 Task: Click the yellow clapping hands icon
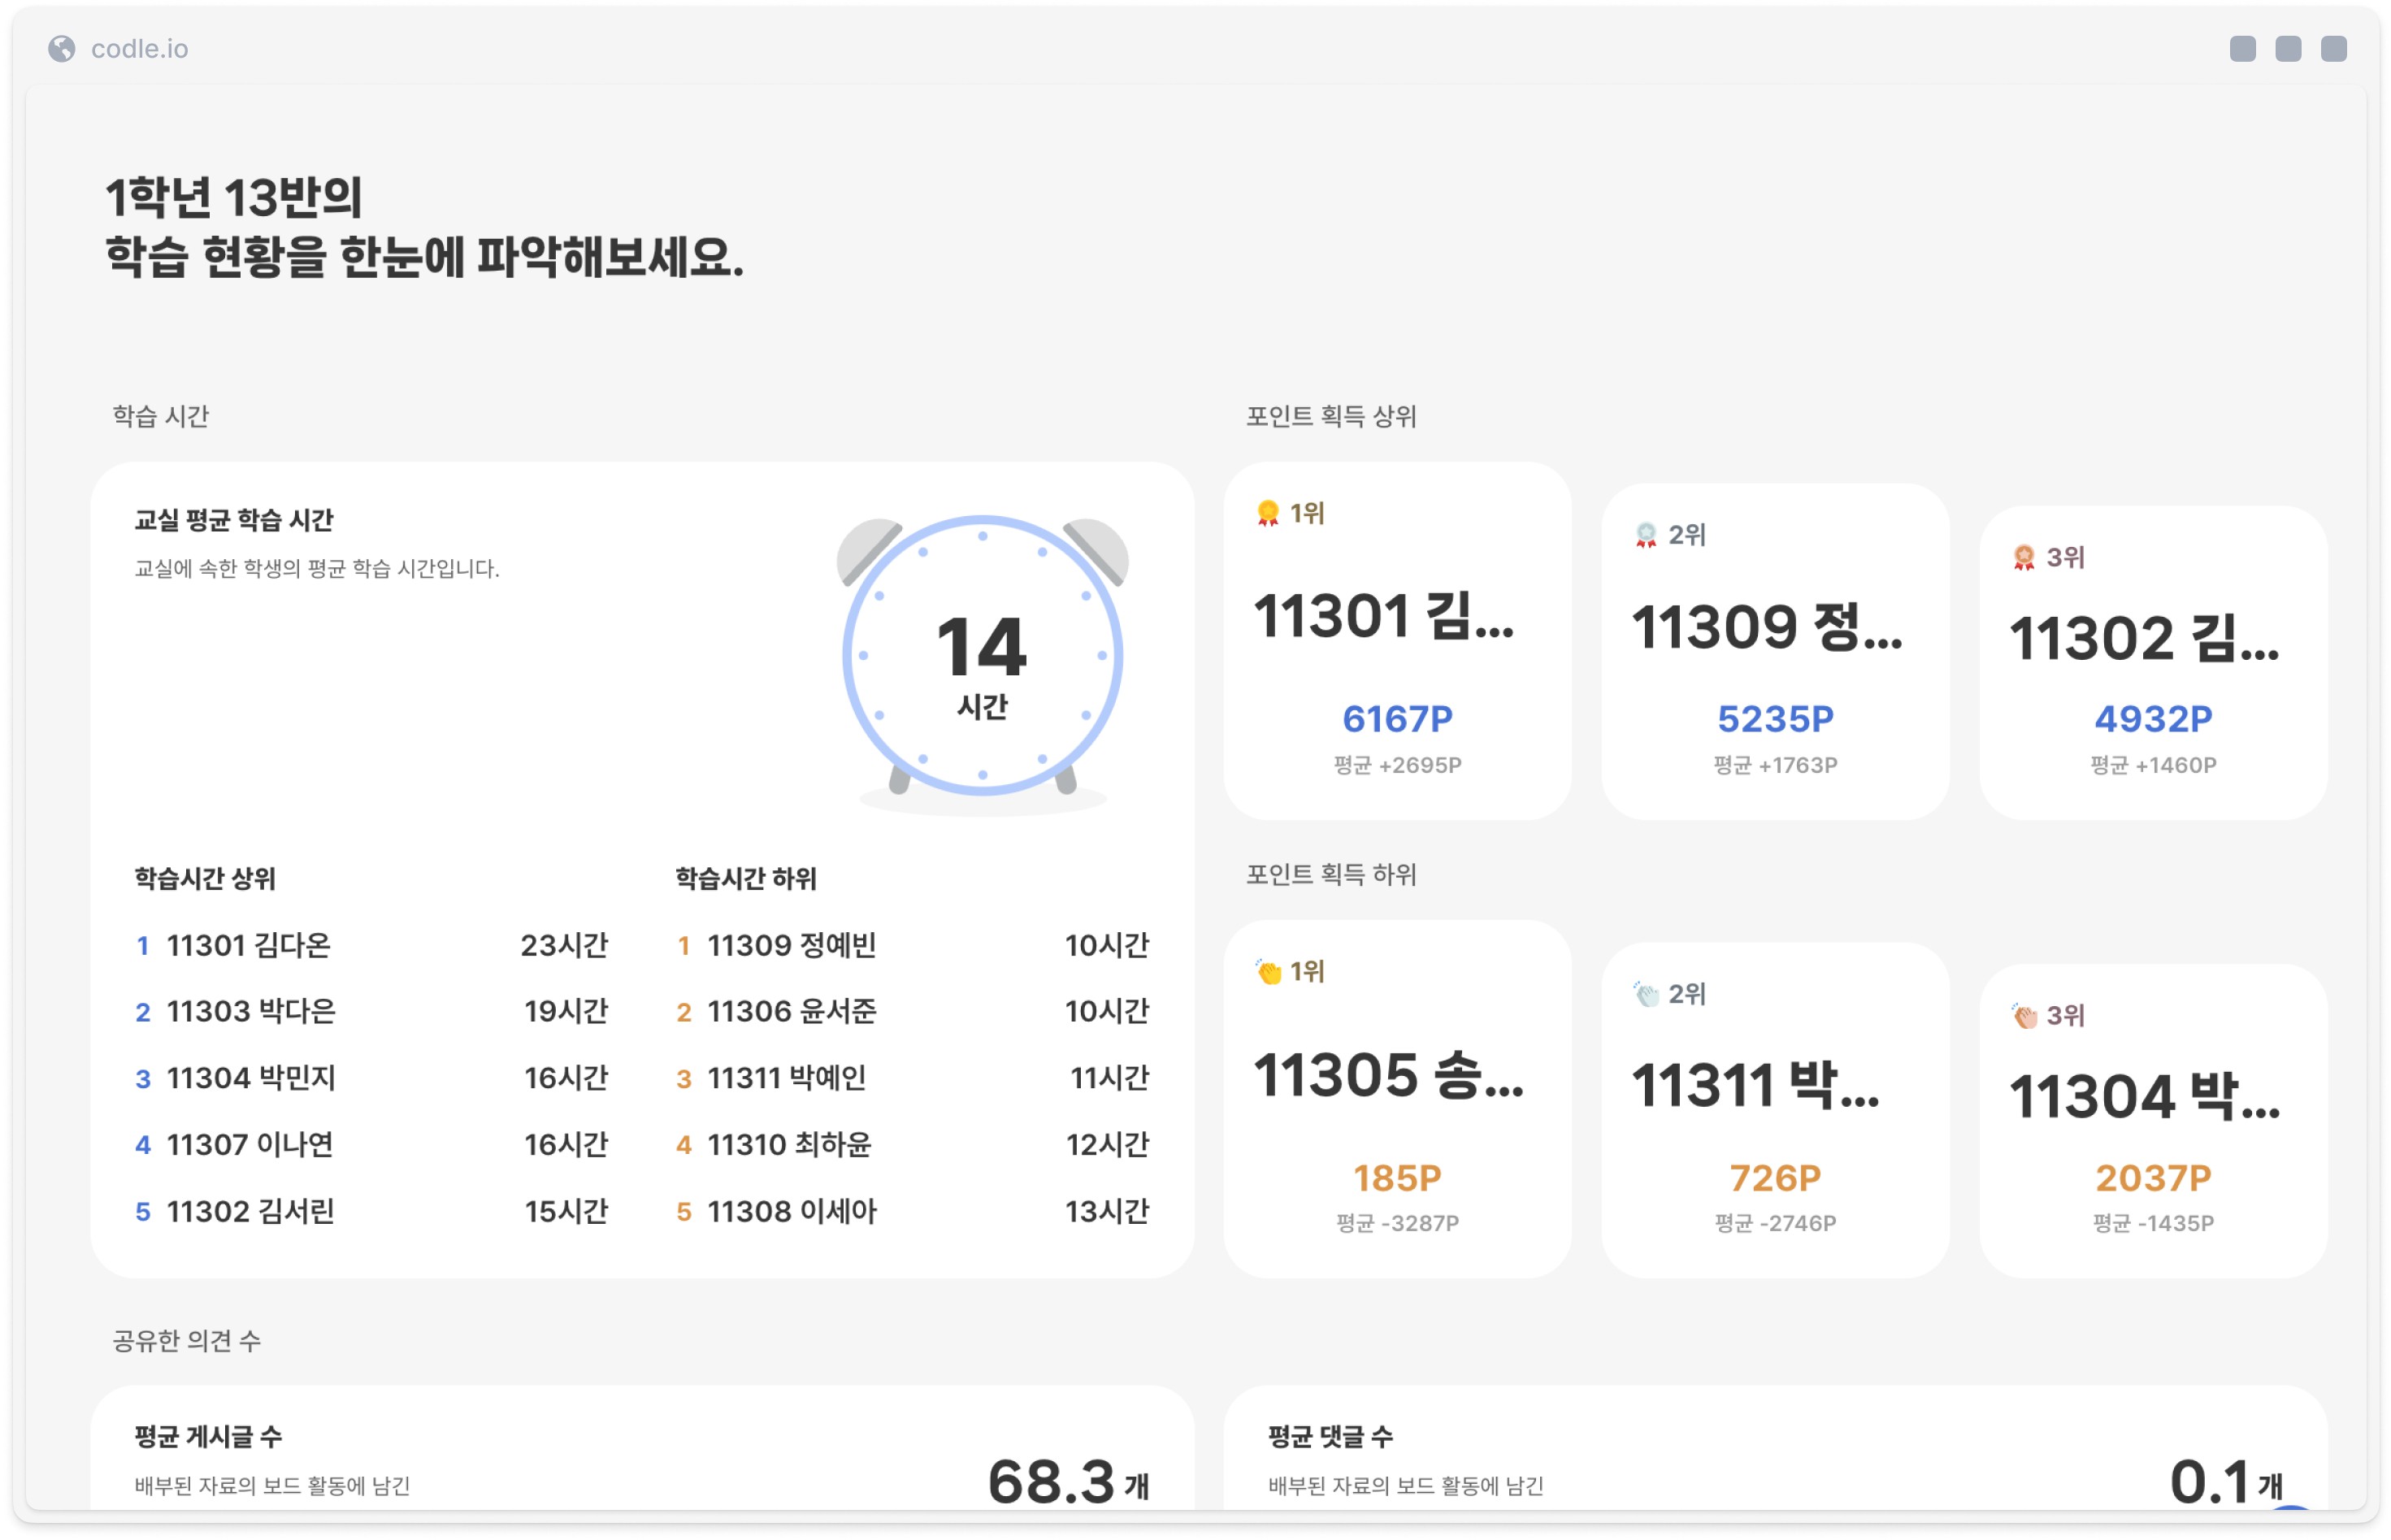[x=1268, y=971]
